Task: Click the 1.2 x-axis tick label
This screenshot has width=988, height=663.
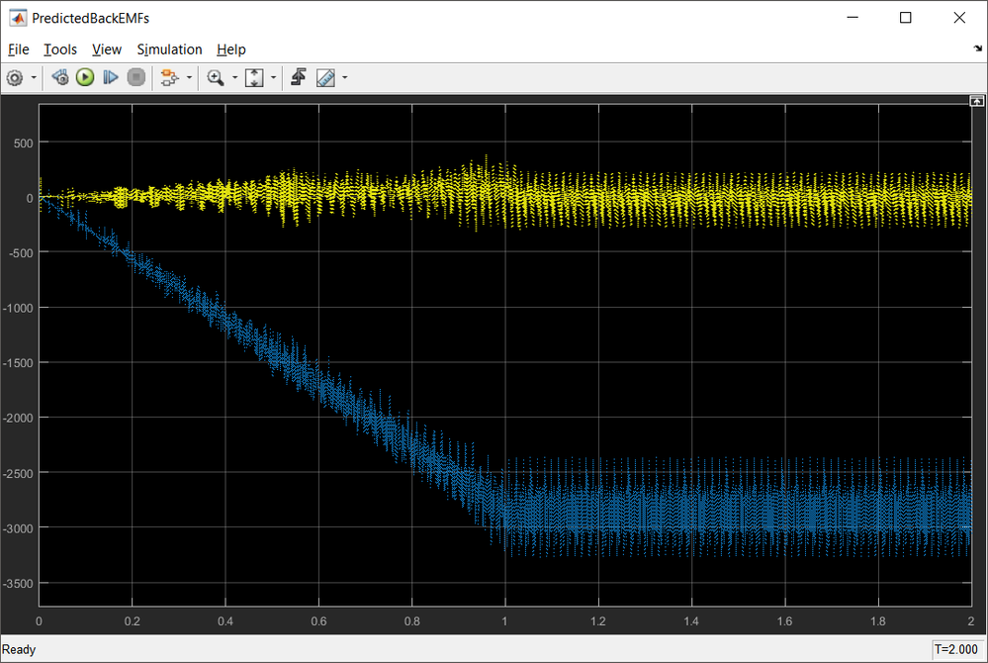Action: coord(598,621)
